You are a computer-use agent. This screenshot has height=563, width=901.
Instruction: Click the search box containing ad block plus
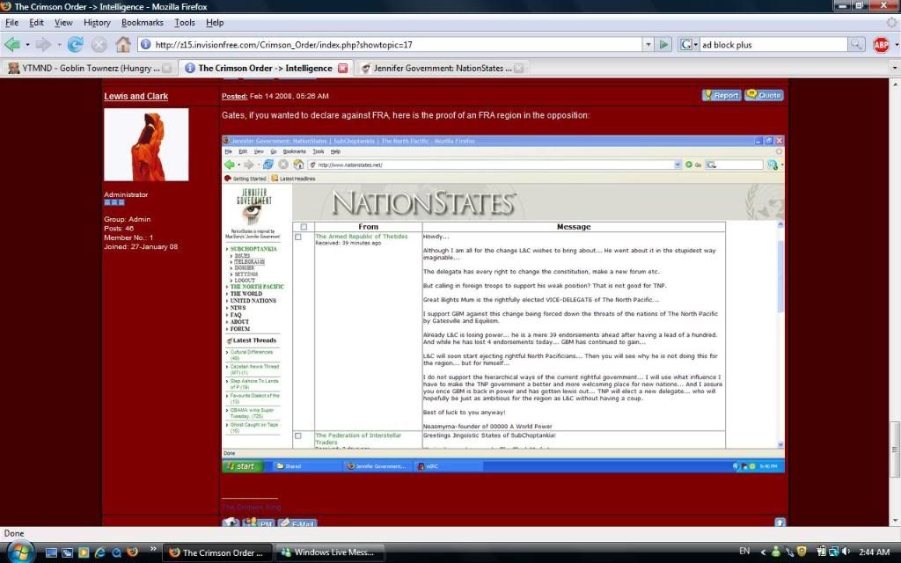tap(773, 44)
